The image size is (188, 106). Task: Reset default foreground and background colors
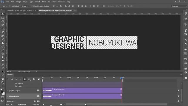point(1,89)
